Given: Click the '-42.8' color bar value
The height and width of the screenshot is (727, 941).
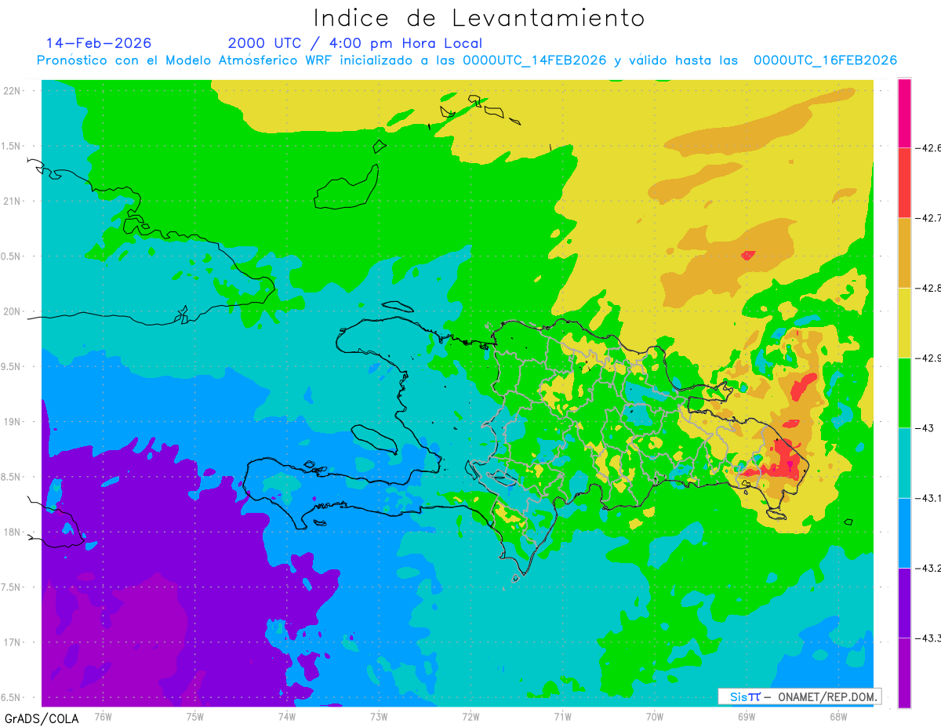Looking at the screenshot, I should tap(928, 288).
